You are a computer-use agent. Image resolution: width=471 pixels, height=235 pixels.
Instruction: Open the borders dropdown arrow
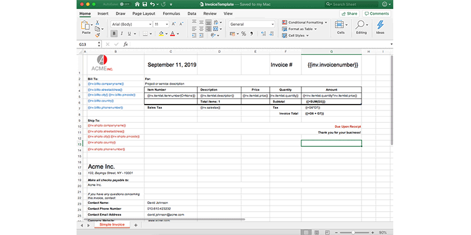[151, 34]
